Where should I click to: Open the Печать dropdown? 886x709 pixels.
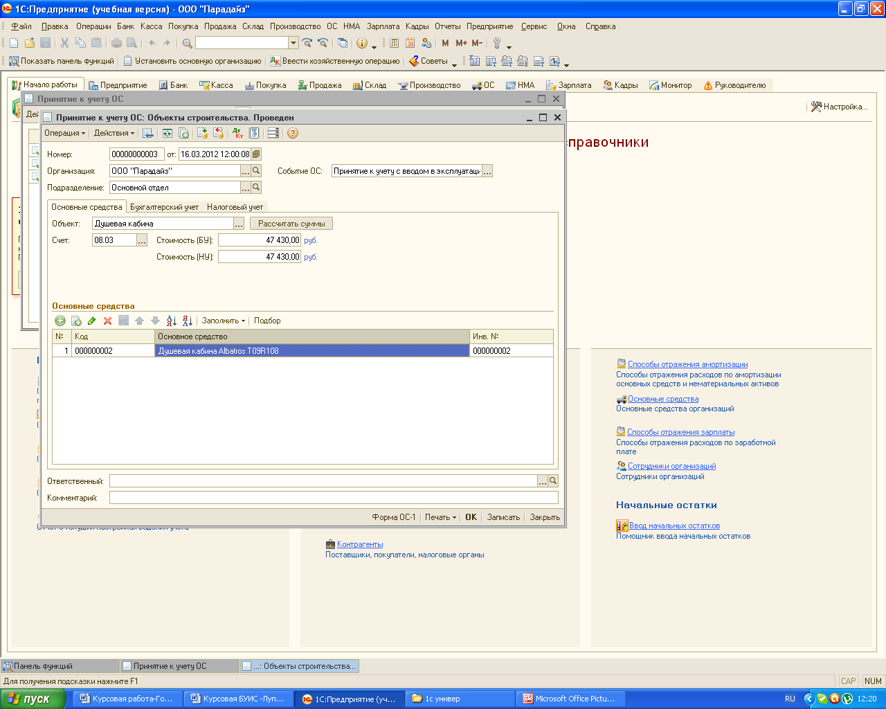tap(440, 517)
